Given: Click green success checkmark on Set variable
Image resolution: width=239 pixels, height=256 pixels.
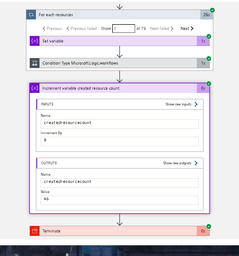Looking at the screenshot, I should click(x=209, y=36).
